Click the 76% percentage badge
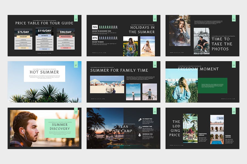The height and width of the screenshot is (164, 247). (x=95, y=27)
